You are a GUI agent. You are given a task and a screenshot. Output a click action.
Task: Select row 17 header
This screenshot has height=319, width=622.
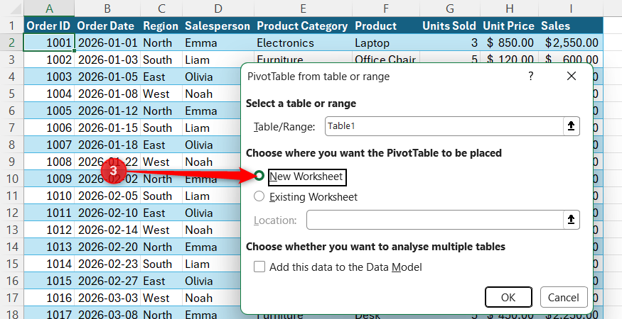click(x=11, y=298)
